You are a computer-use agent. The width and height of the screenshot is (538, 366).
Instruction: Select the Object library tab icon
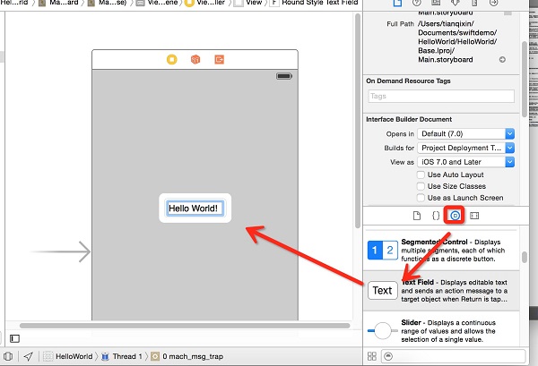coord(456,216)
